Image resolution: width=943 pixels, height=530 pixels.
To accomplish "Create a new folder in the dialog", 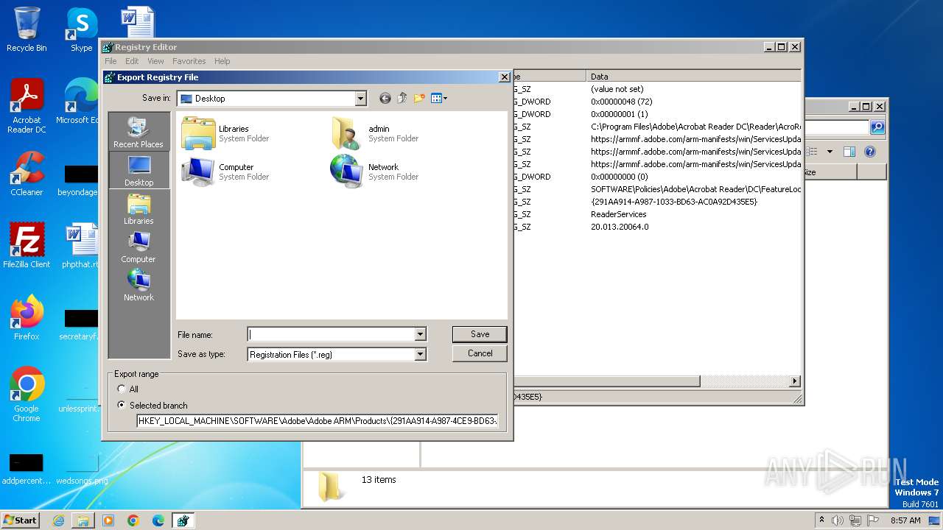I will point(419,98).
